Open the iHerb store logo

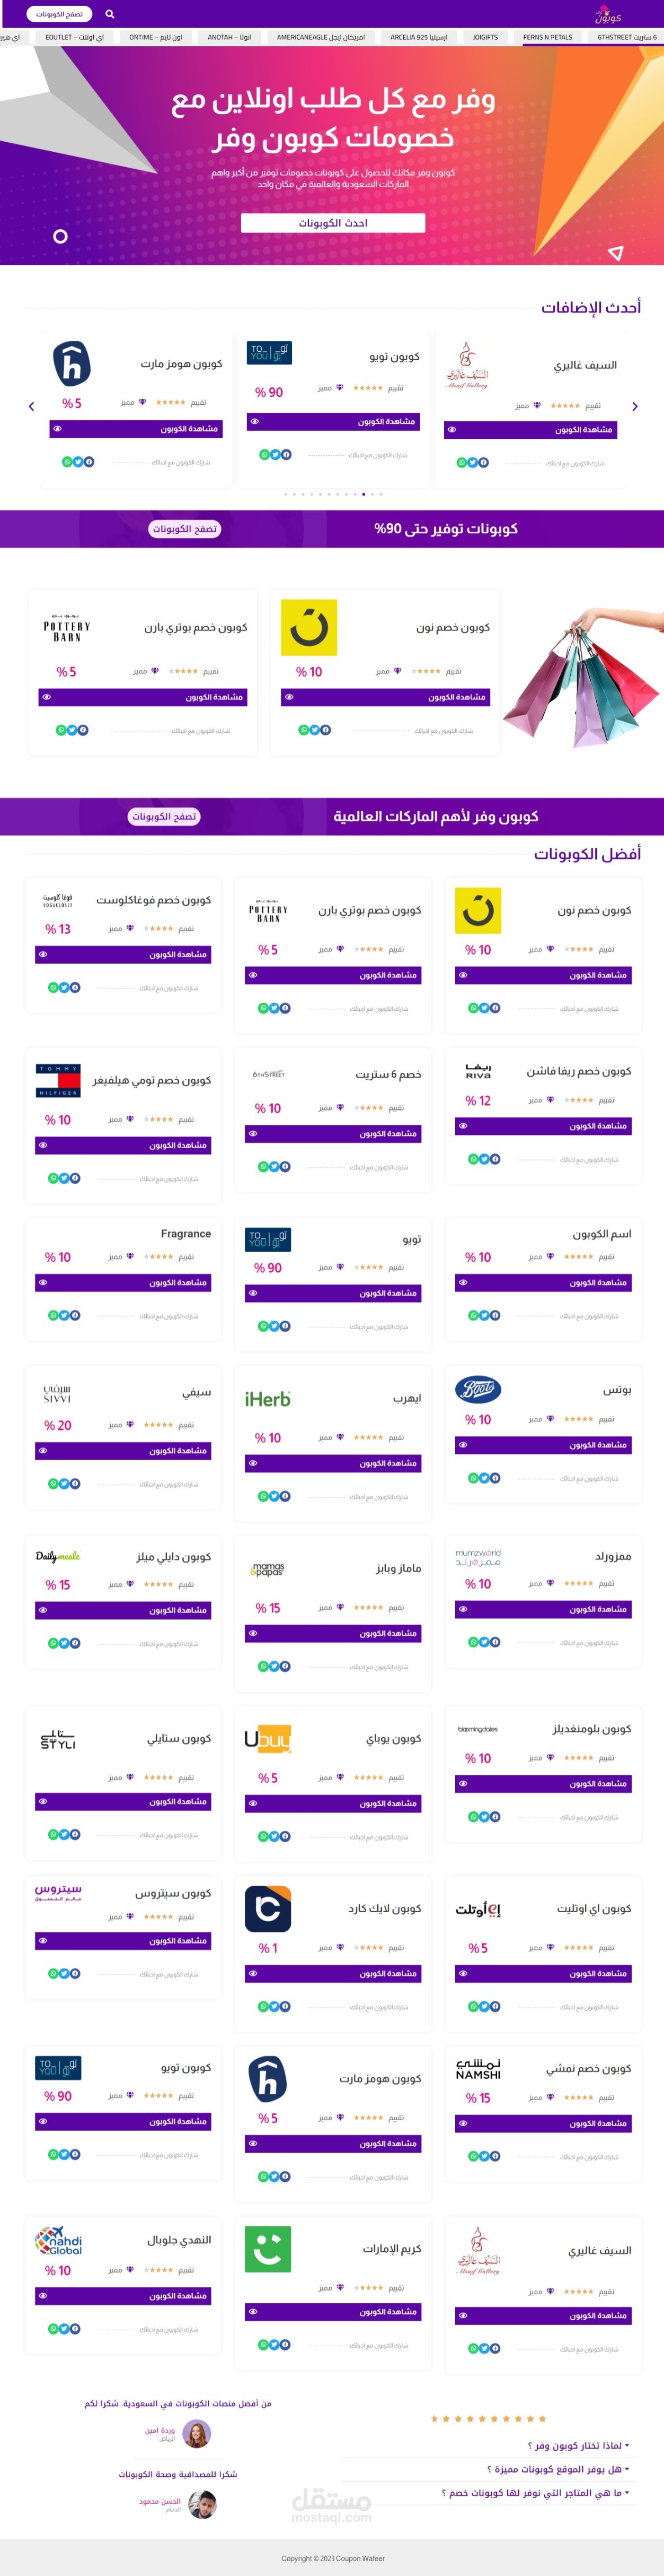click(268, 1399)
